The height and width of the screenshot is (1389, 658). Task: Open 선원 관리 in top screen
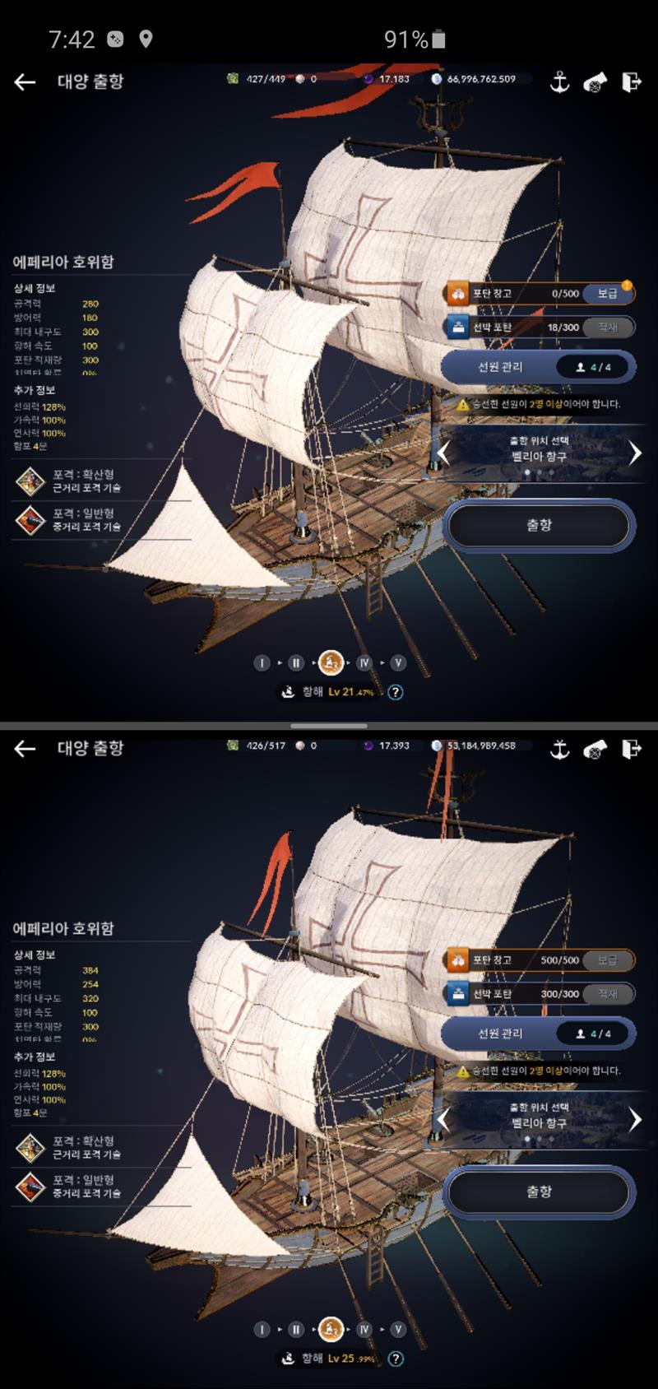click(x=538, y=367)
